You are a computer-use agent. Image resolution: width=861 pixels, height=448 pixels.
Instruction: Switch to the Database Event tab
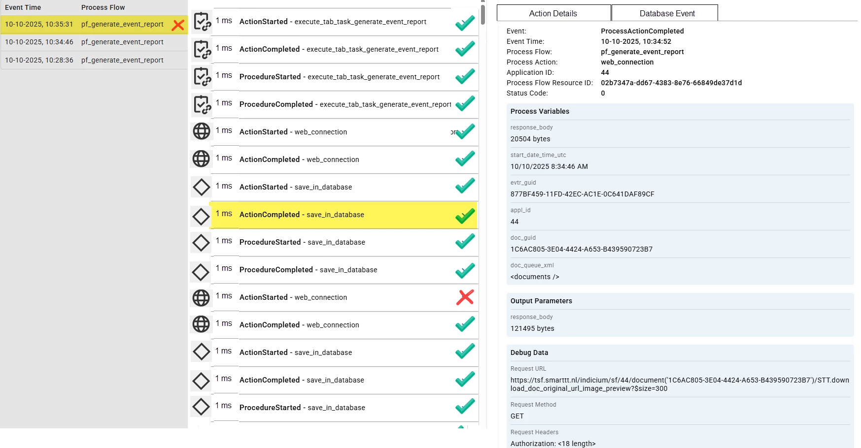tap(667, 13)
